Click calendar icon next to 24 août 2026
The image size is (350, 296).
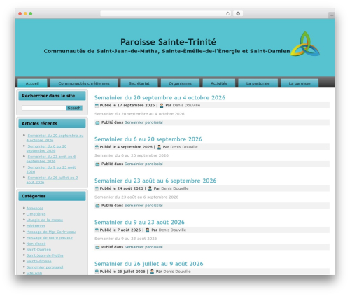[x=97, y=188]
